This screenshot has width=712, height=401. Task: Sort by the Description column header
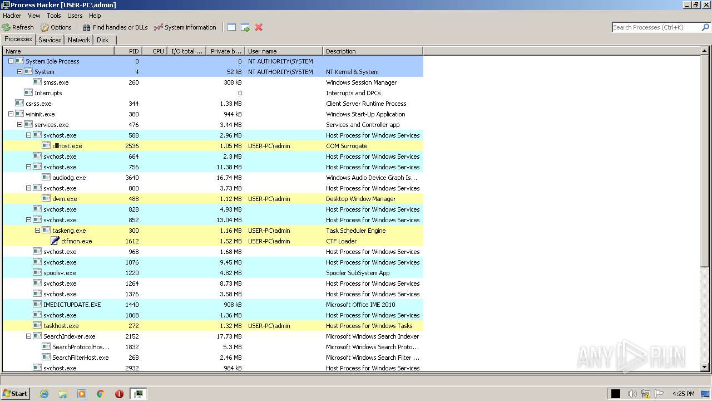point(373,51)
